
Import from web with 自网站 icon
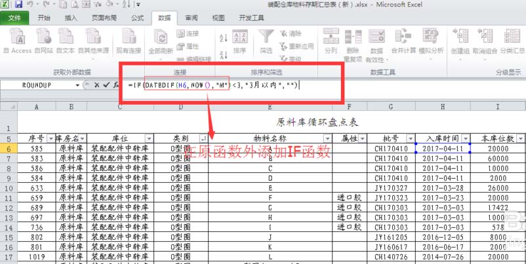tap(43, 41)
